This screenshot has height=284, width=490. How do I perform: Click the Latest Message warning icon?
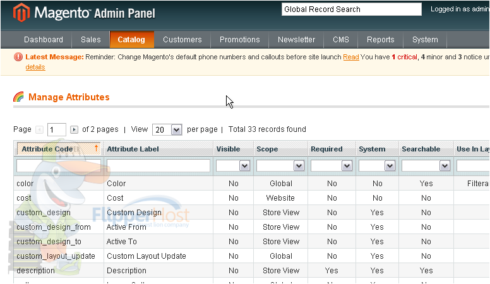[18, 57]
